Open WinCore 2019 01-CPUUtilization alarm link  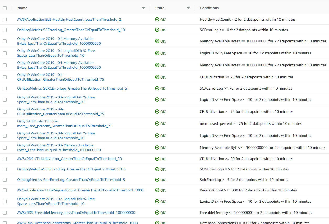pyautogui.click(x=61, y=77)
